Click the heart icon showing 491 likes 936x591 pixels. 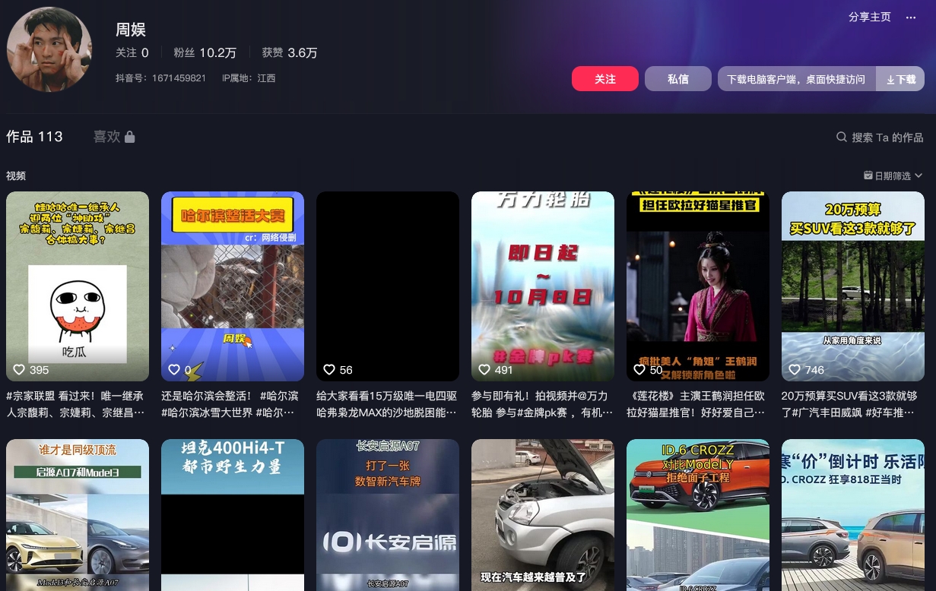click(x=484, y=370)
